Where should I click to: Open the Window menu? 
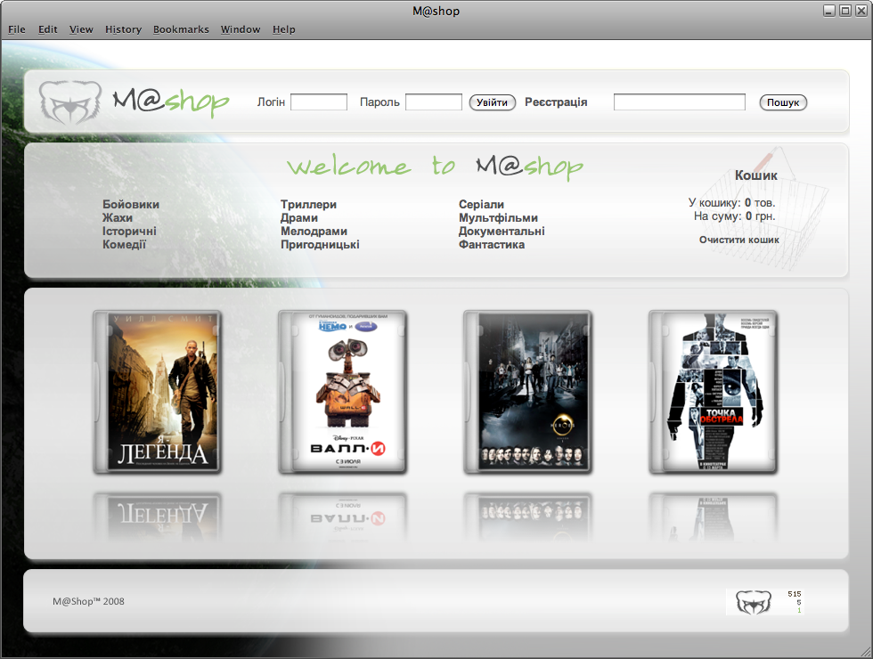point(241,29)
